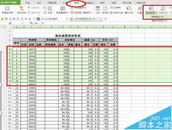Viewport: 172px width, 130px height.
Task: Choose 取消组合(U) from dropdown menu
Action: pos(158,17)
